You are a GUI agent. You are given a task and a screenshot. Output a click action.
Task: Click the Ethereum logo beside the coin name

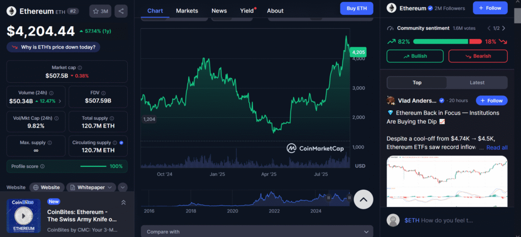coord(12,11)
